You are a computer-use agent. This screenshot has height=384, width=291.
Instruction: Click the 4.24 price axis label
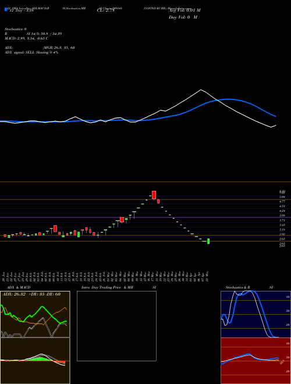282,211
